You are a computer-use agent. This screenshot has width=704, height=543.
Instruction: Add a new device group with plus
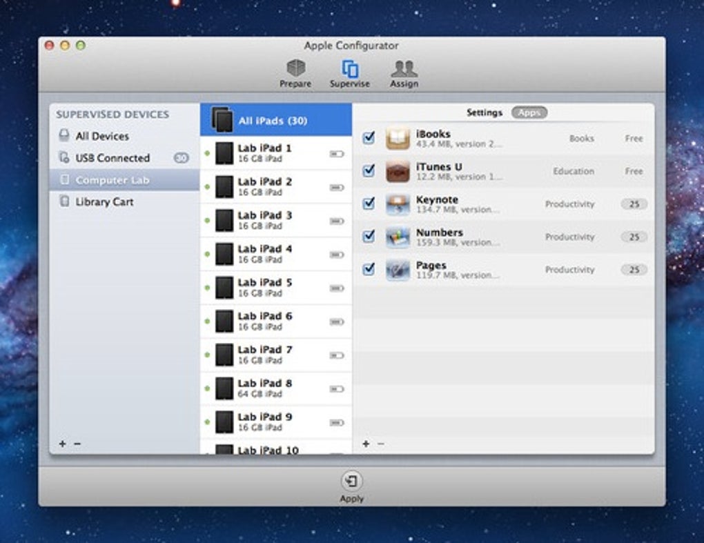click(62, 444)
